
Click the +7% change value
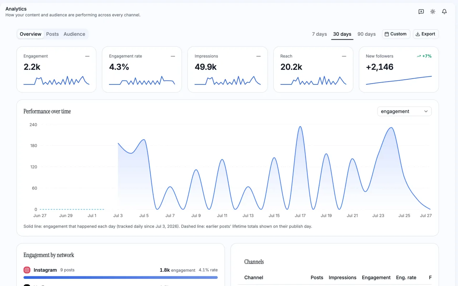pyautogui.click(x=427, y=56)
